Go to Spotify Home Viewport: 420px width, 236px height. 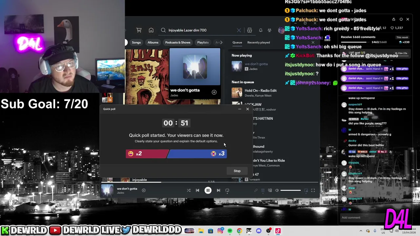(151, 30)
